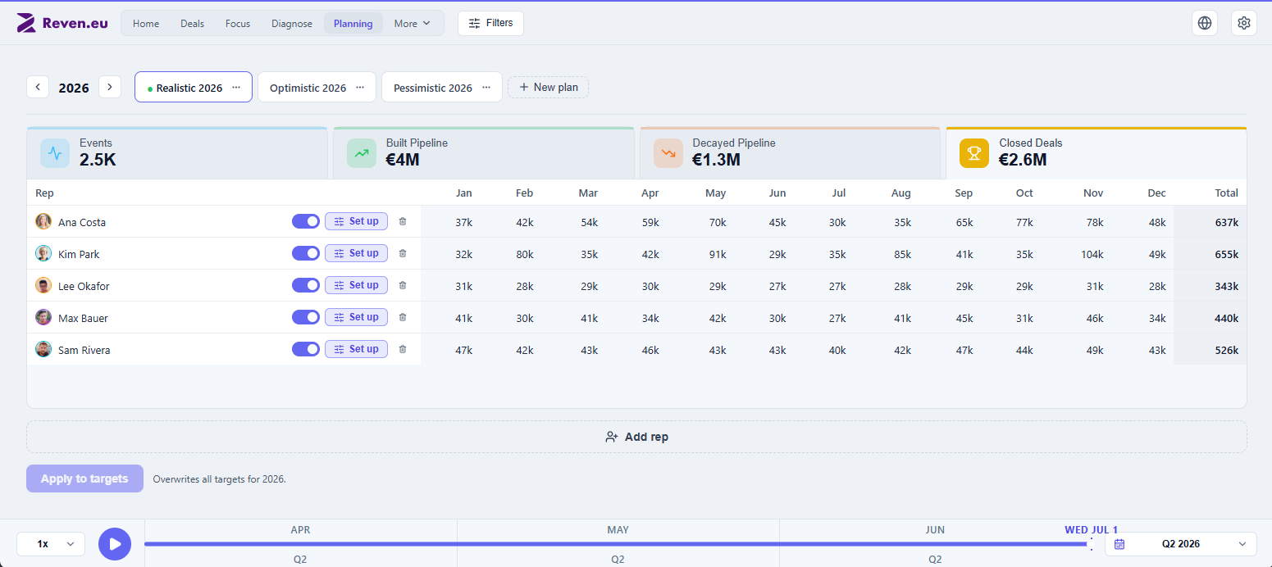Click Lee Okafor's avatar
This screenshot has height=567, width=1272.
[43, 285]
